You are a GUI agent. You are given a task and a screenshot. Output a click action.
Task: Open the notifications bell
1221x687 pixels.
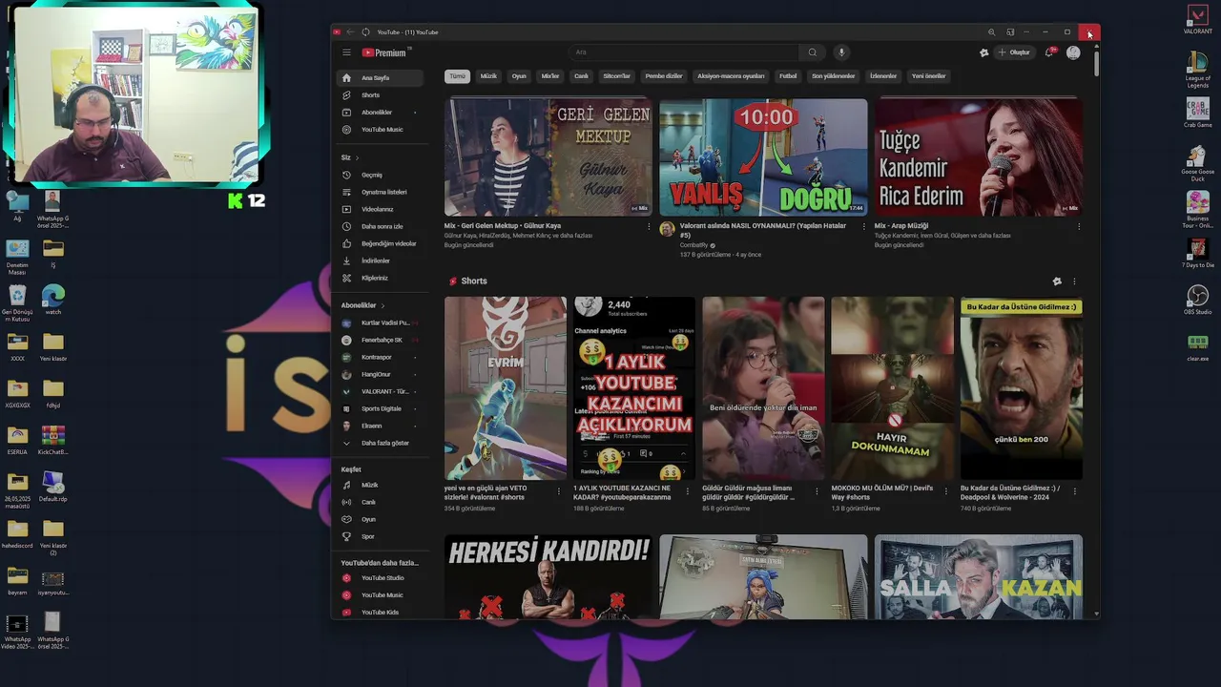click(x=1049, y=52)
